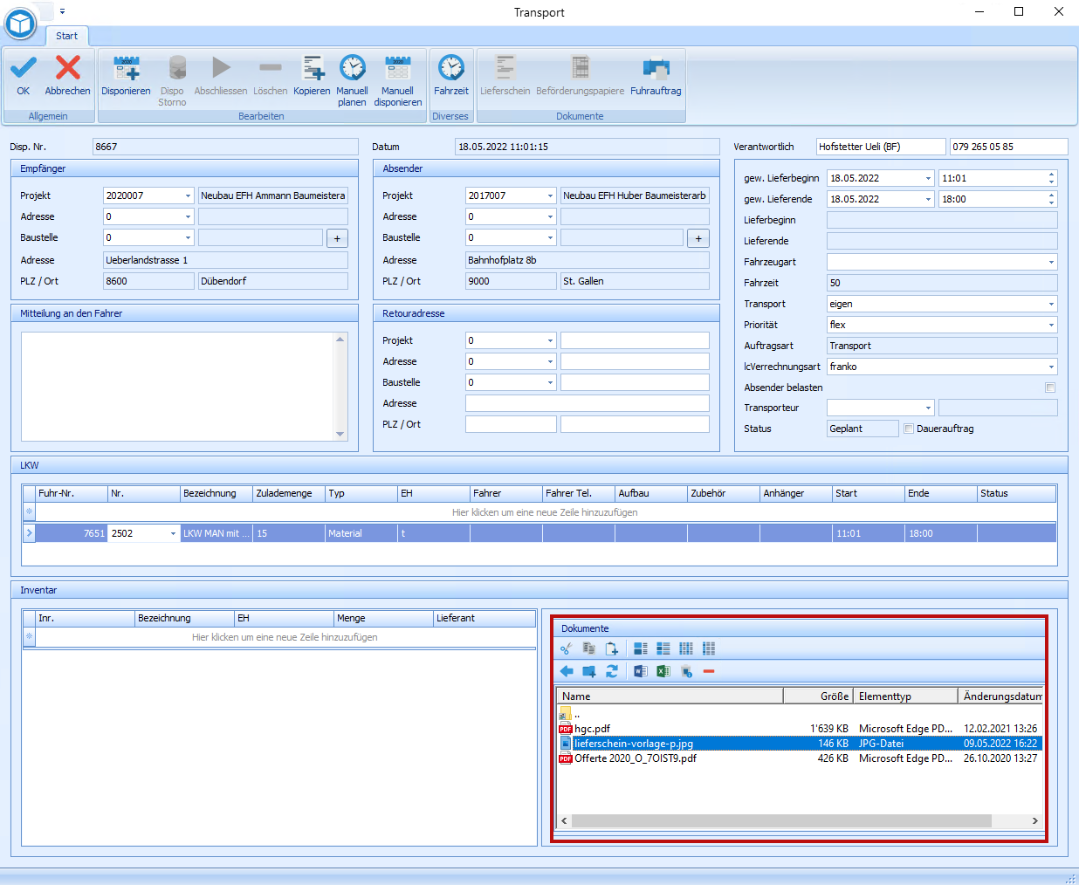The image size is (1079, 885).
Task: Click the application logo orb button
Action: coord(20,23)
